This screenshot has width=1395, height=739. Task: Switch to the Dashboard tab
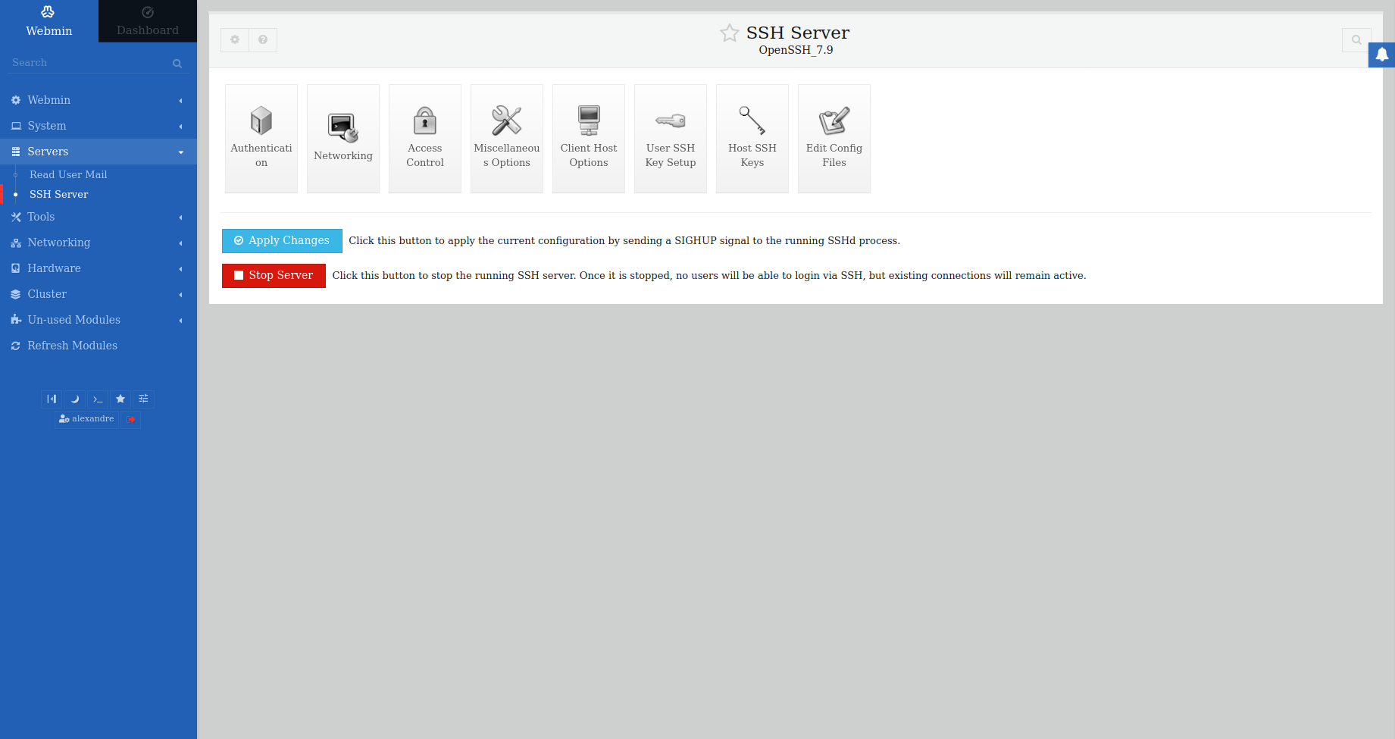point(148,21)
